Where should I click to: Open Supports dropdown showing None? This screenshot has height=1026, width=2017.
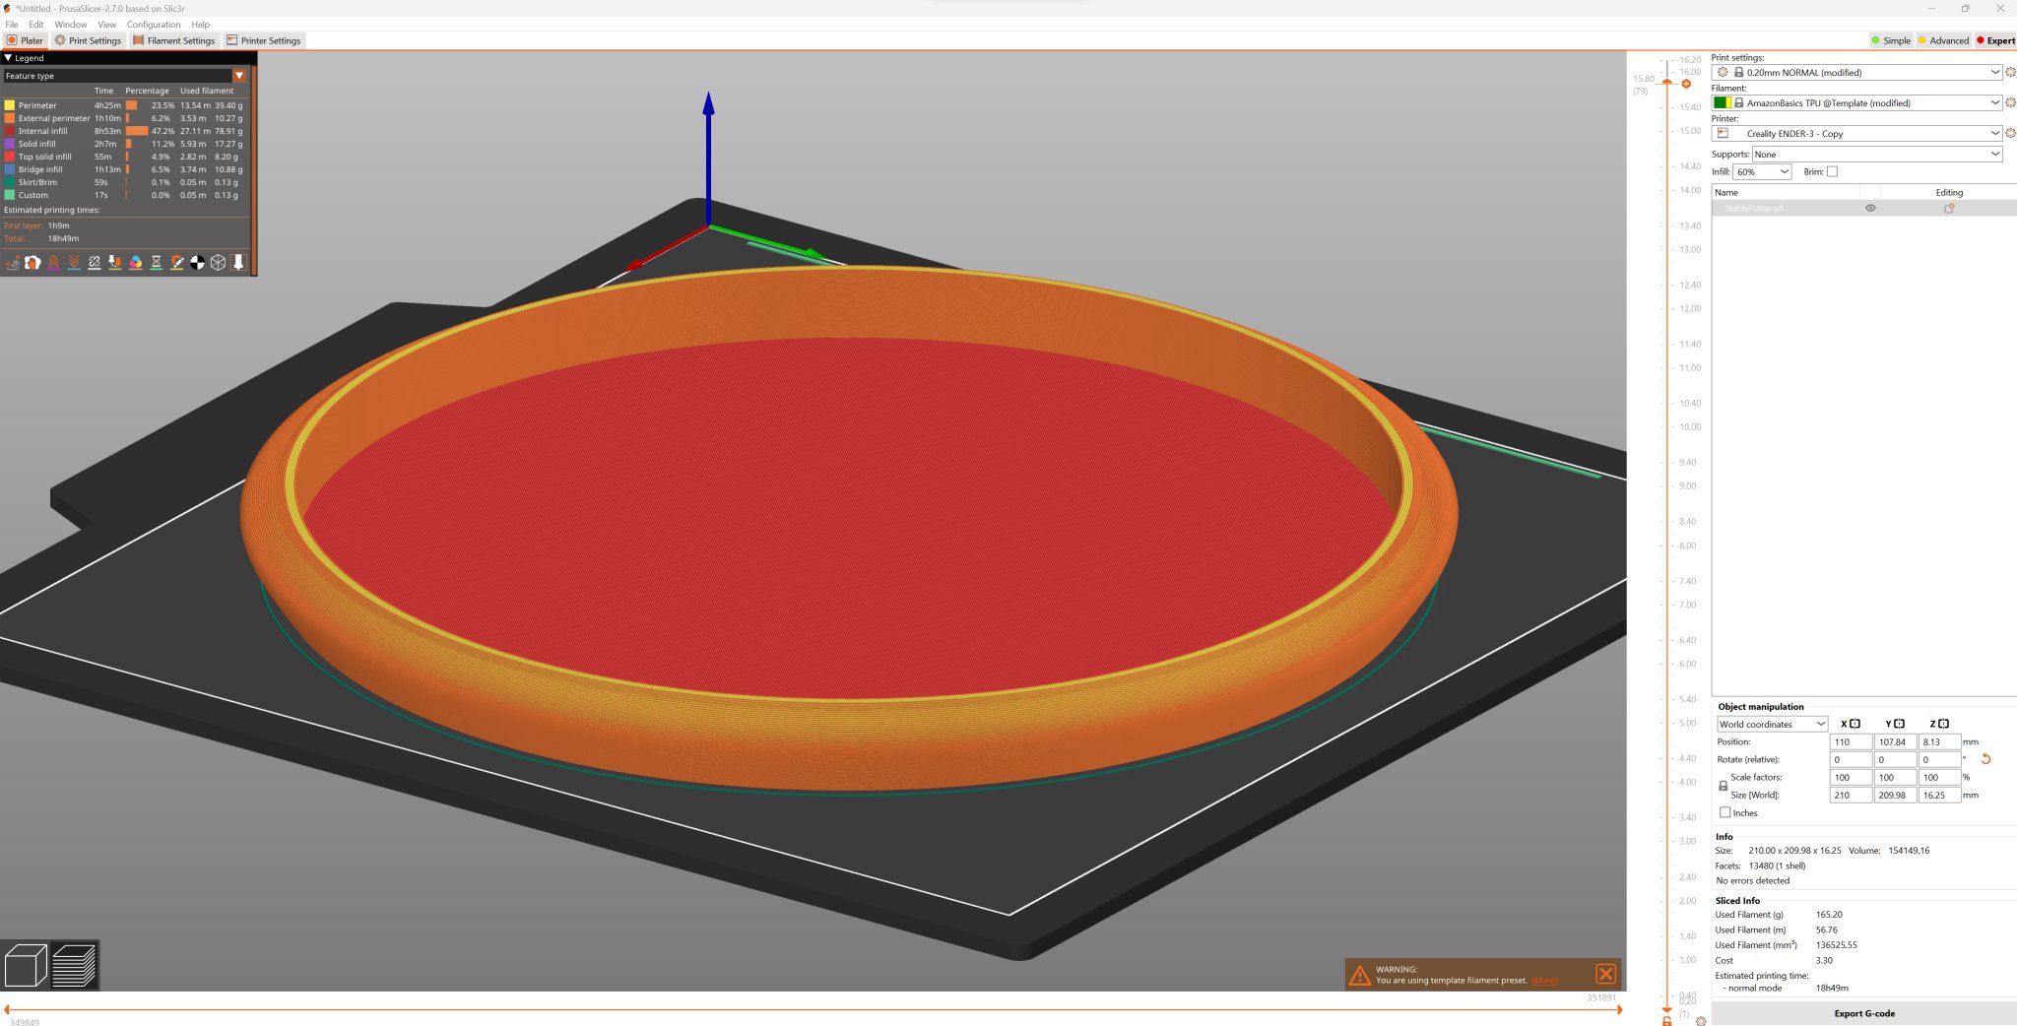(x=1877, y=154)
